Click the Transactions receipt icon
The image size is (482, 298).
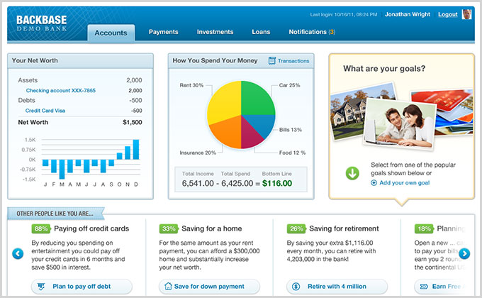coord(271,60)
